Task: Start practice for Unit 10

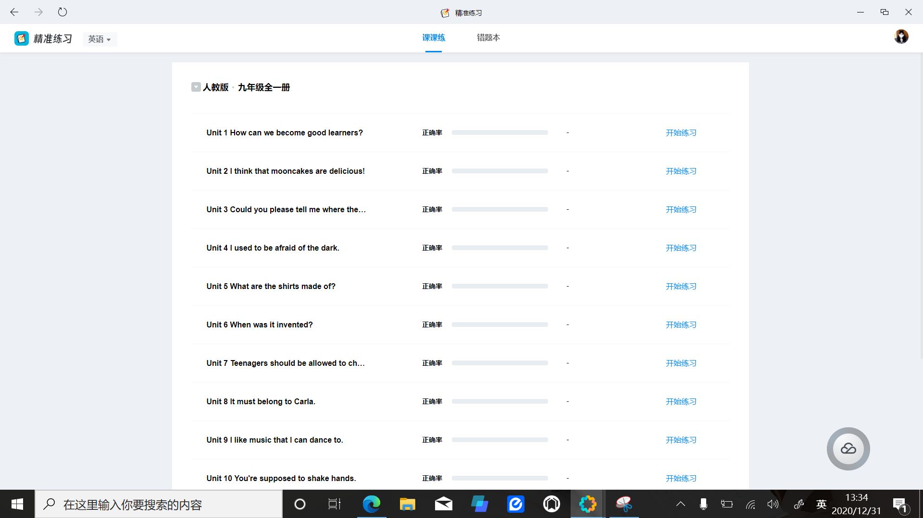Action: coord(681,478)
